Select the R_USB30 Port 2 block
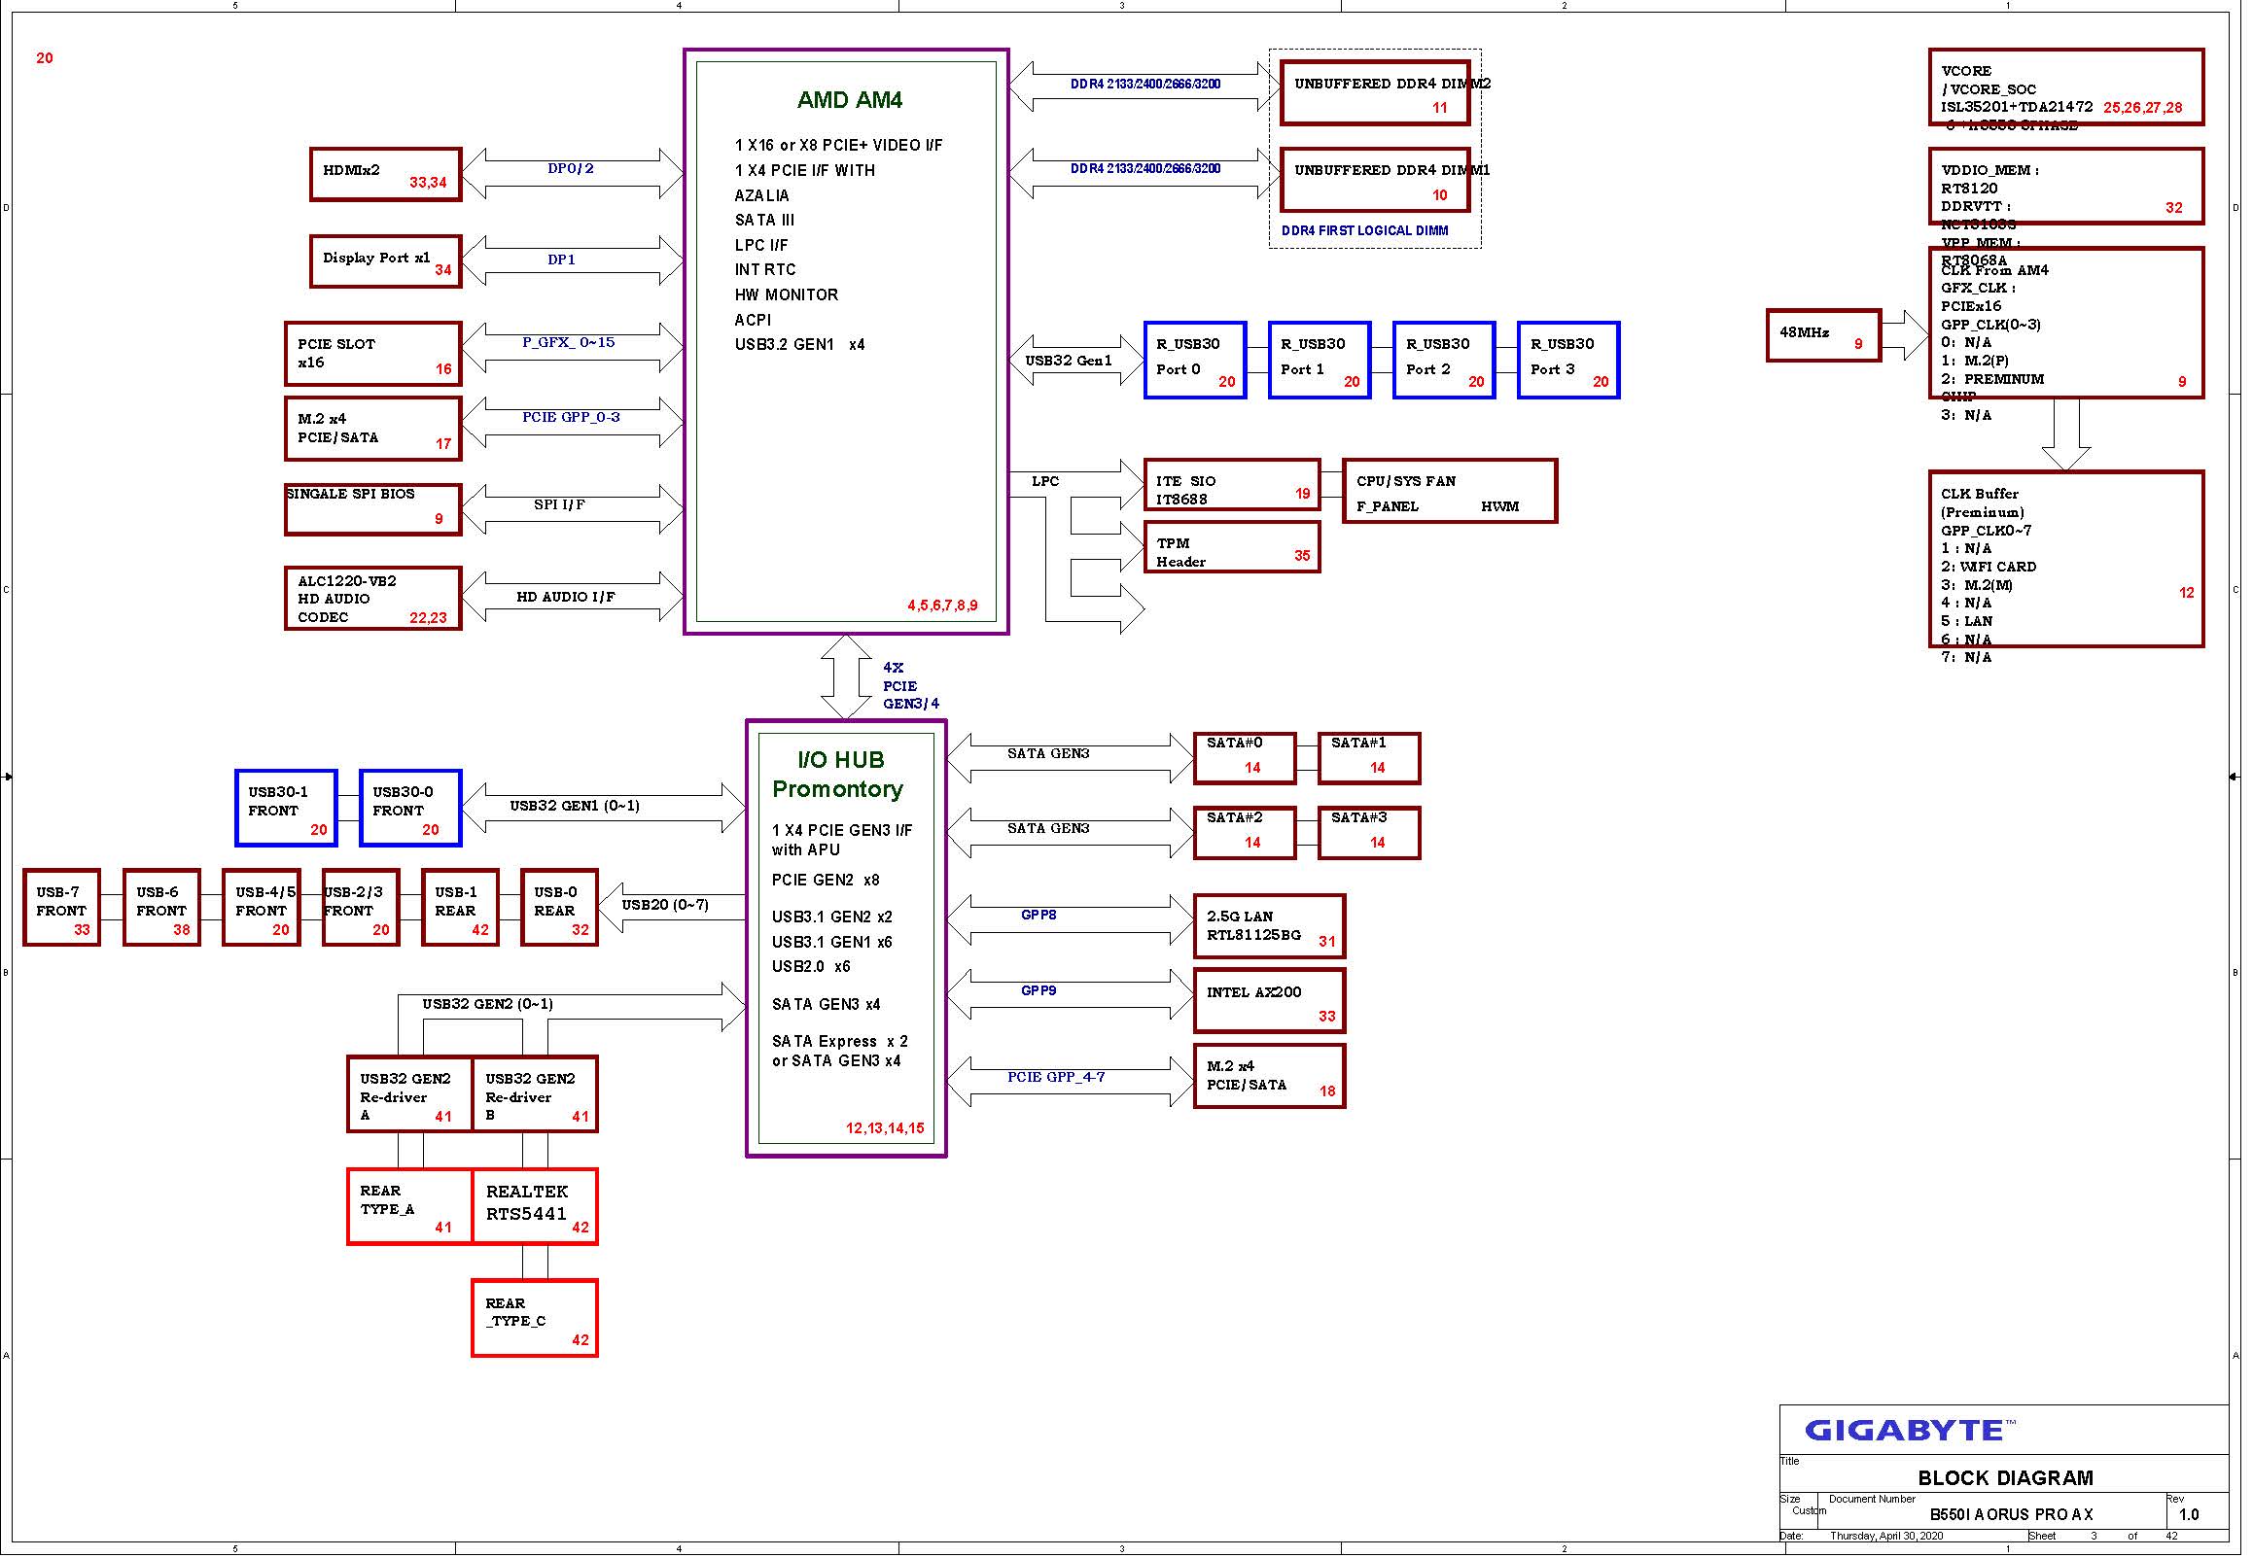 click(1444, 361)
